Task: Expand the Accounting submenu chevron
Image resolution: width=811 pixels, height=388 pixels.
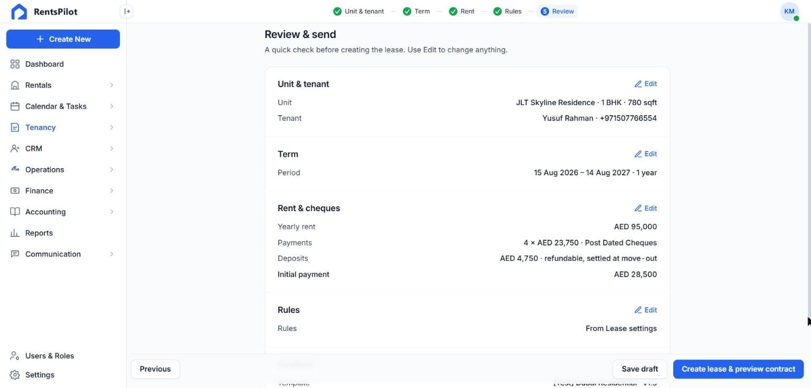Action: point(111,212)
